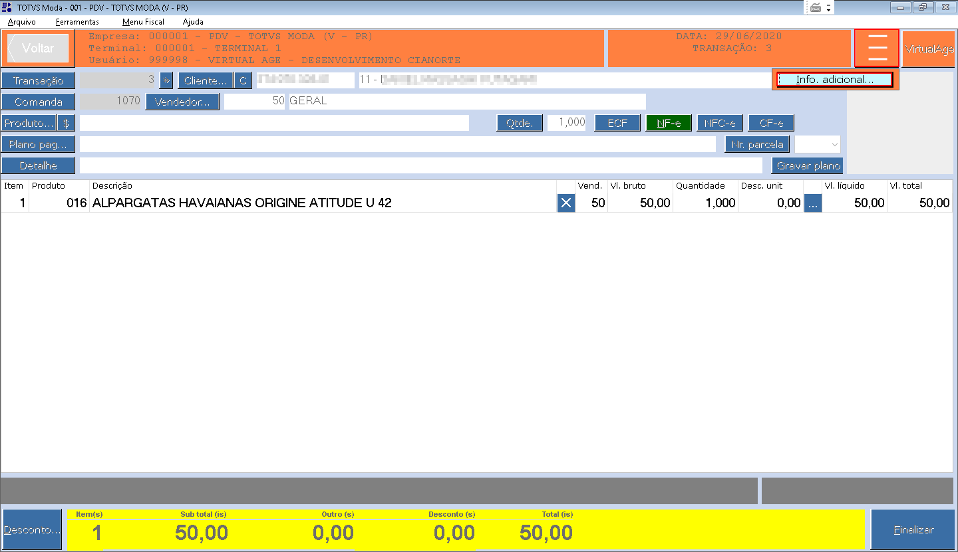Image resolution: width=958 pixels, height=552 pixels.
Task: Open the Menu Fiscal menu
Action: pos(143,22)
